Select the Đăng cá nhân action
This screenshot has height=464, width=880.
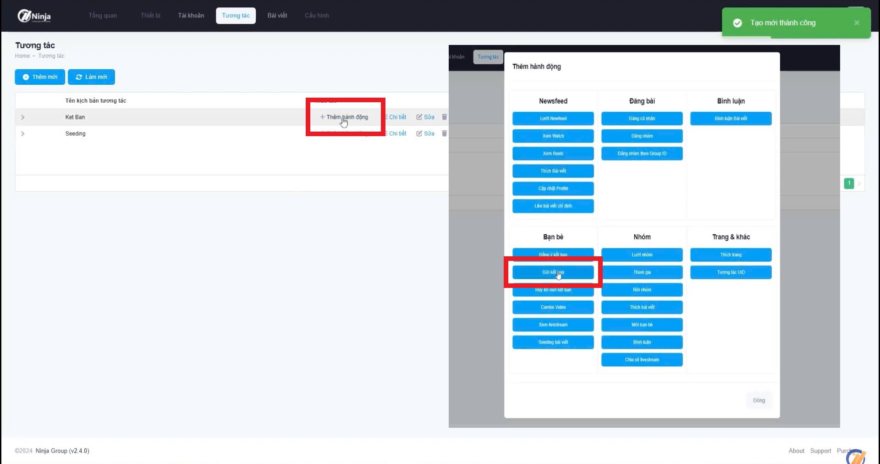(642, 118)
